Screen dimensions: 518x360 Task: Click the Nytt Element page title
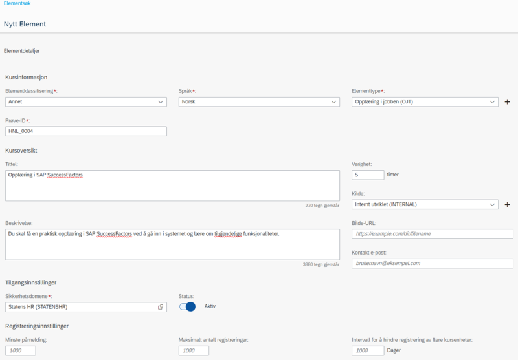25,24
